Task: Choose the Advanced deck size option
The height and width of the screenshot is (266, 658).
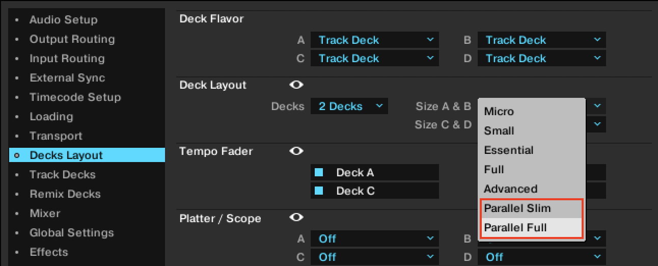Action: coord(510,189)
